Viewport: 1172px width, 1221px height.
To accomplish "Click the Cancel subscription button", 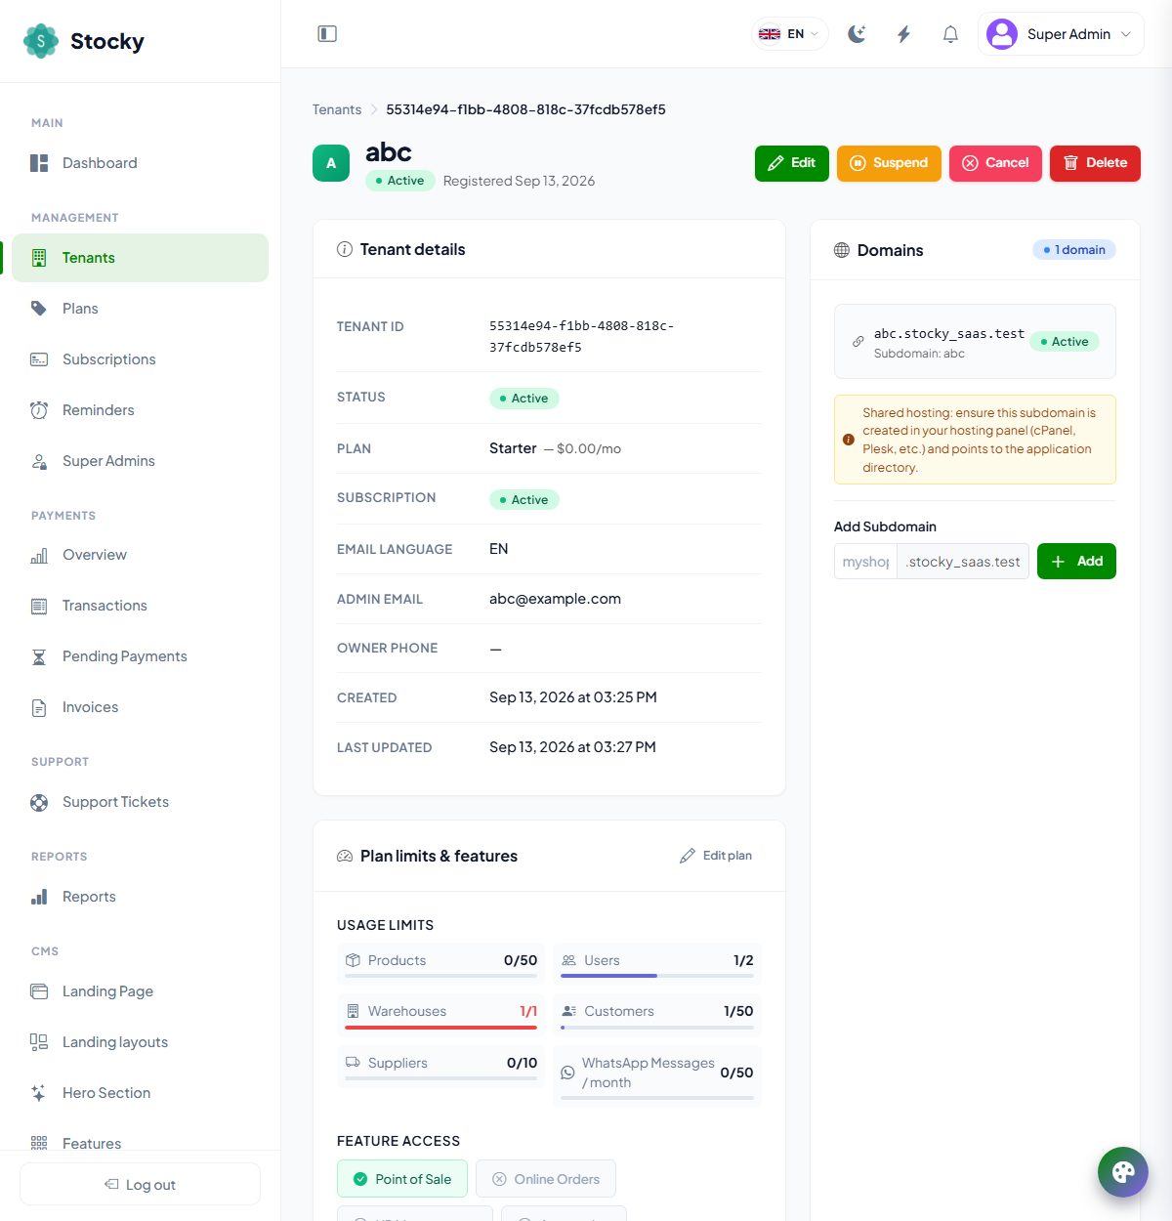I will (x=995, y=163).
